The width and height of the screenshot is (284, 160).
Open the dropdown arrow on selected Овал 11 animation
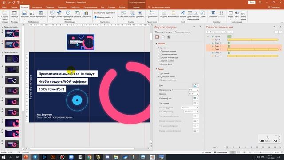(x=280, y=49)
